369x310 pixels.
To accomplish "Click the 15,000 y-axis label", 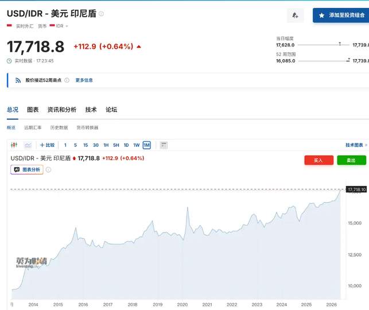I will [355, 223].
